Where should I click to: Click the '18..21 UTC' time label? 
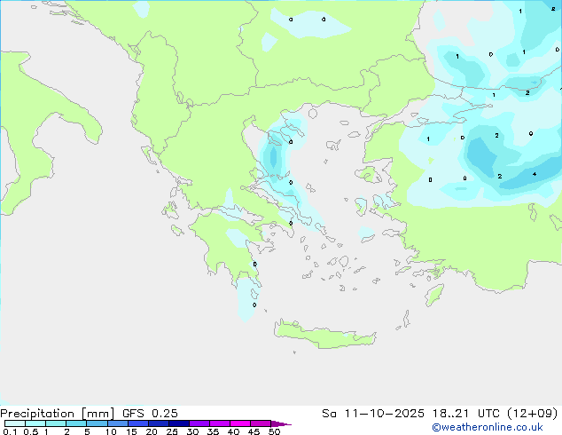pos(464,414)
